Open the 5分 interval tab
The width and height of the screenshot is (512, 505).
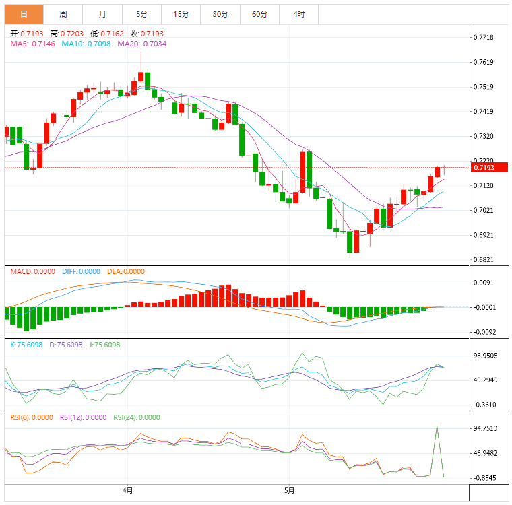(141, 14)
